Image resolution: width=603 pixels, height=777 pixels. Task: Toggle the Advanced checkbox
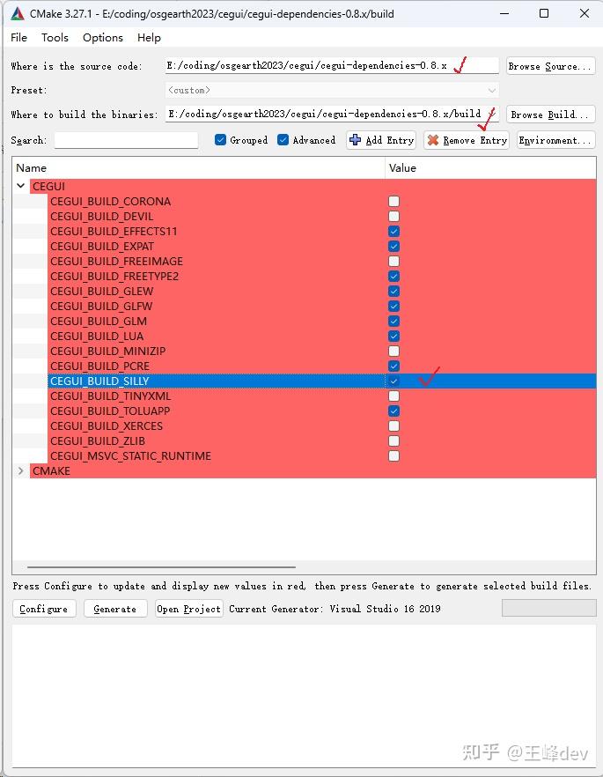283,140
